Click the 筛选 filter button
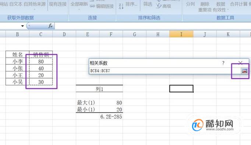Image resolution: width=251 pixels, height=145 pixels. [148, 4]
